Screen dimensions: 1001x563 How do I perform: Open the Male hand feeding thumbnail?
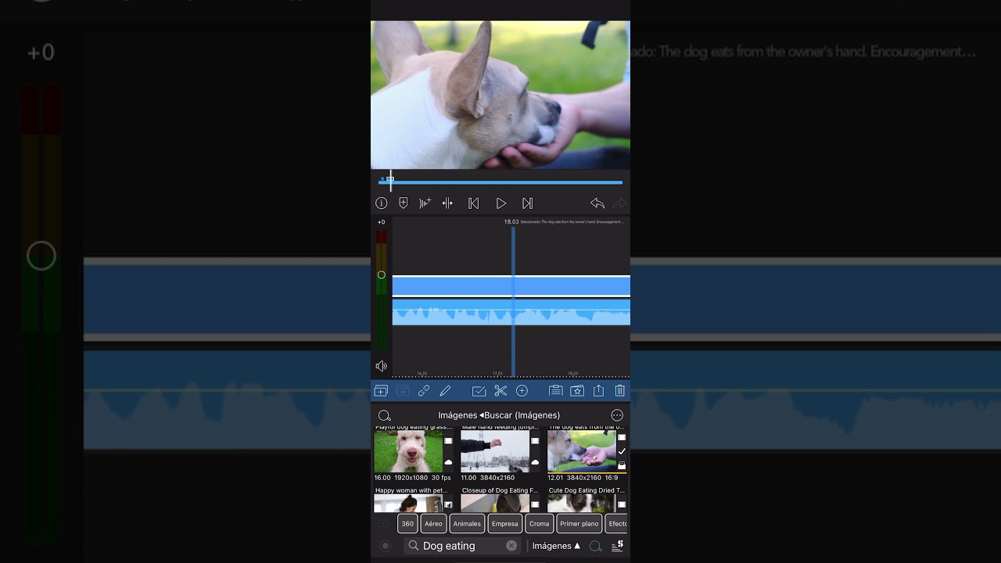(495, 451)
